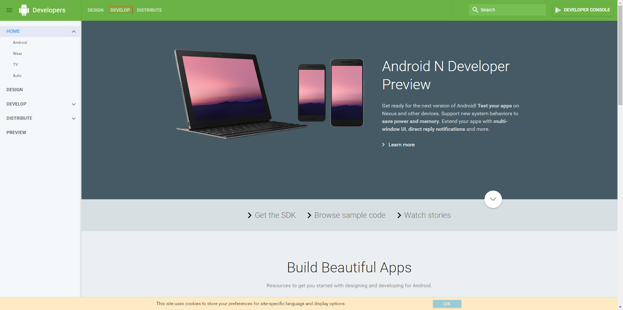Viewport: 623px width, 310px height.
Task: Focus the Search input field
Action: [507, 10]
